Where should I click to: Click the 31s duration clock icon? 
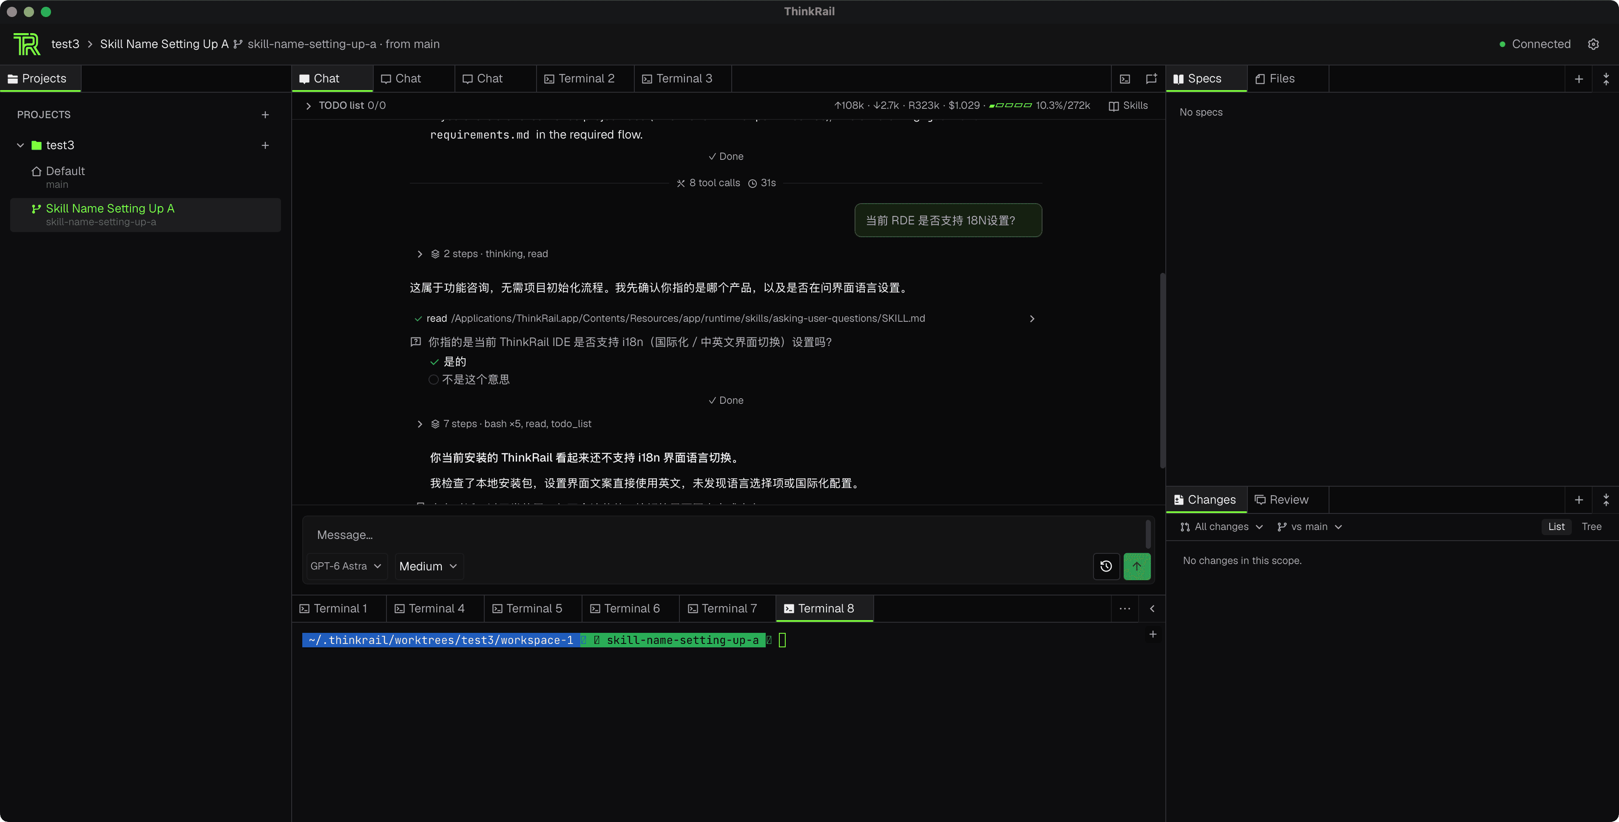click(x=752, y=183)
